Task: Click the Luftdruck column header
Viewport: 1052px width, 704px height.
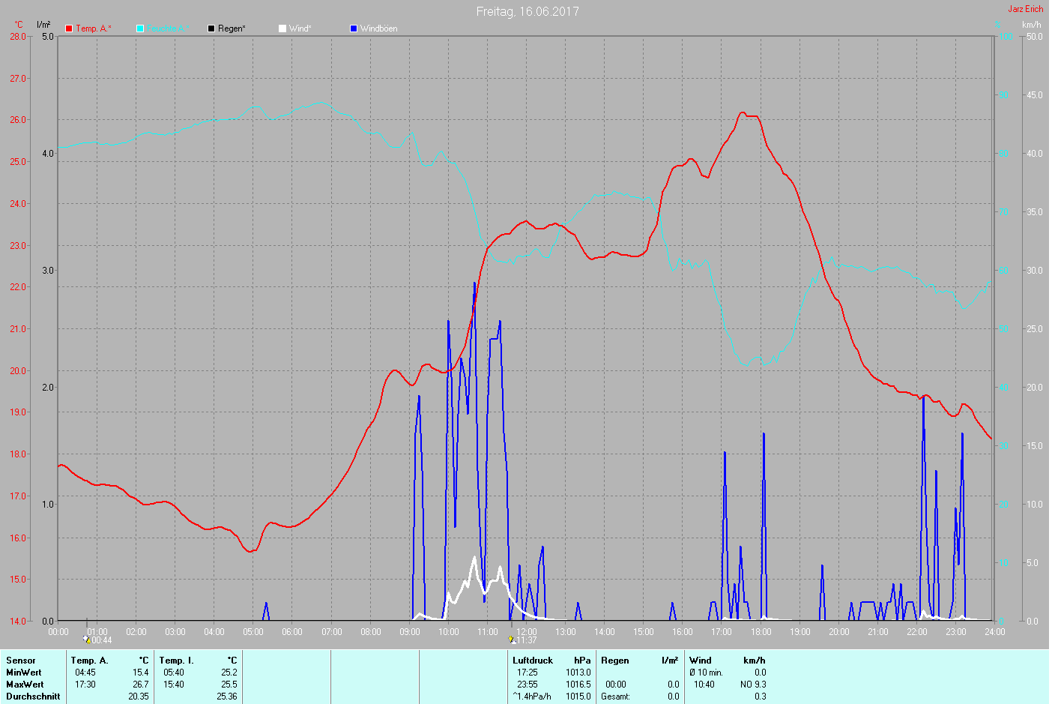Action: tap(533, 661)
